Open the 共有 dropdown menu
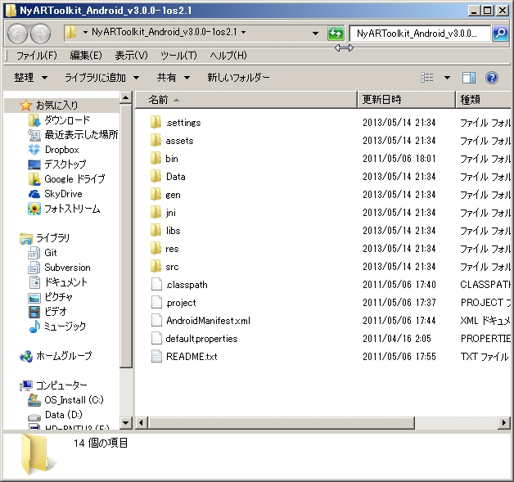 coord(174,78)
